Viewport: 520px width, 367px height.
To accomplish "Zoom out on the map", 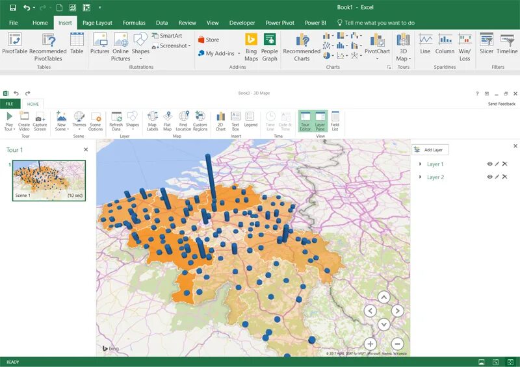I will click(397, 344).
